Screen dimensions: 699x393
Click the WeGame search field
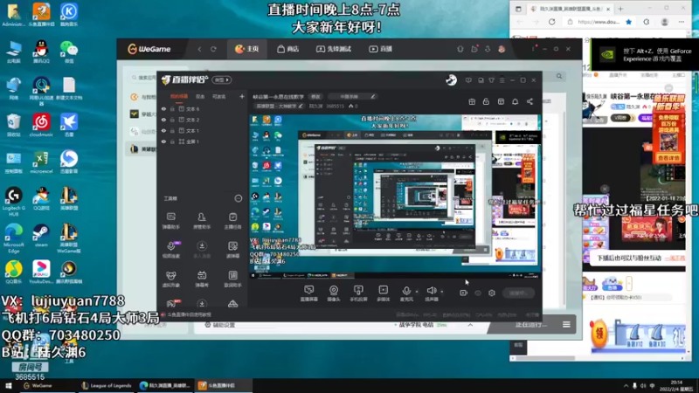click(143, 78)
